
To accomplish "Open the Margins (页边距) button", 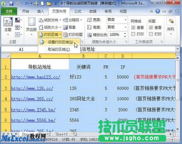I will point(32,26).
